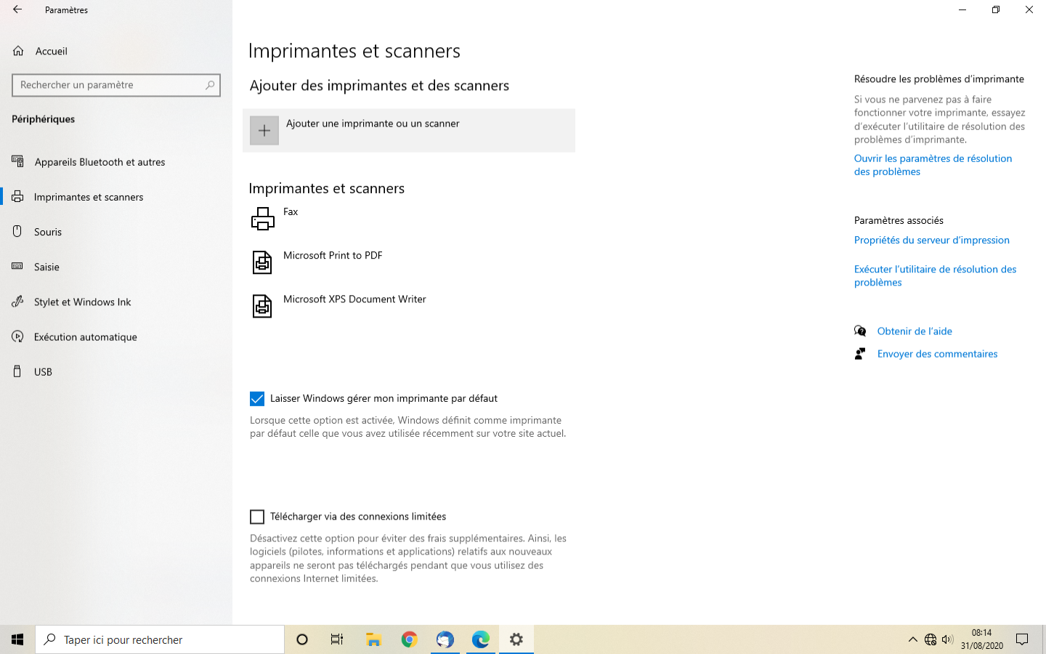Open Ouvrir les paramètres de résolution des problèmes
1046x654 pixels.
[x=933, y=165]
